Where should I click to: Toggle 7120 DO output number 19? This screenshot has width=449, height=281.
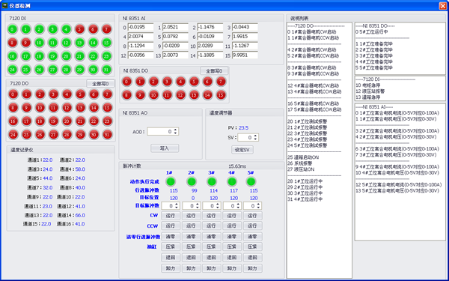(53, 121)
